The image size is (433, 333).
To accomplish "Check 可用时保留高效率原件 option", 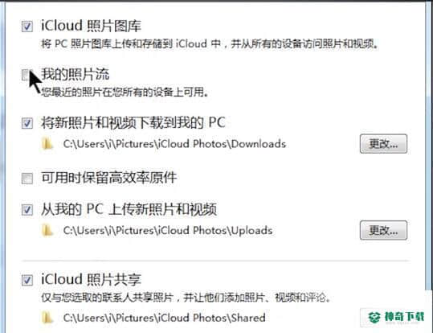I will pos(27,179).
